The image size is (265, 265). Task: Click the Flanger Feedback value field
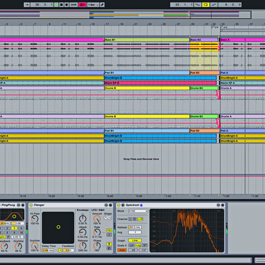pos(68,250)
